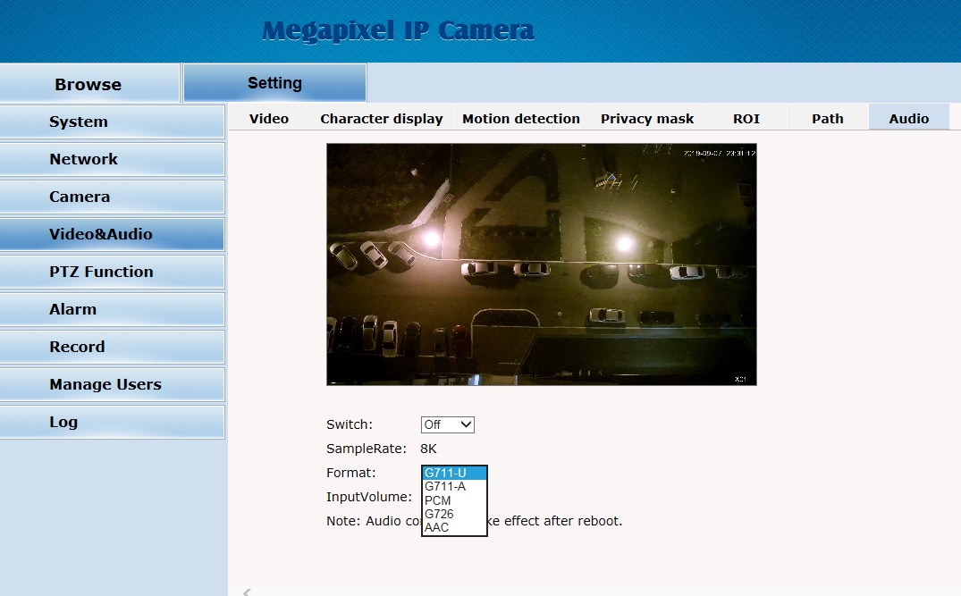Select PTZ Function in sidebar
Image resolution: width=961 pixels, height=596 pixels.
pyautogui.click(x=112, y=272)
